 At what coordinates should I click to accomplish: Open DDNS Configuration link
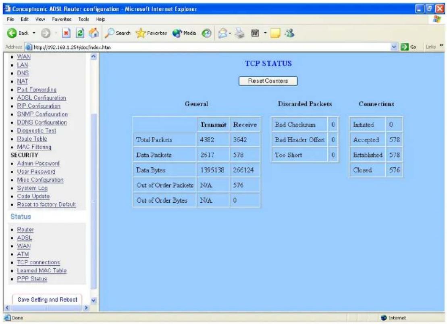[42, 123]
